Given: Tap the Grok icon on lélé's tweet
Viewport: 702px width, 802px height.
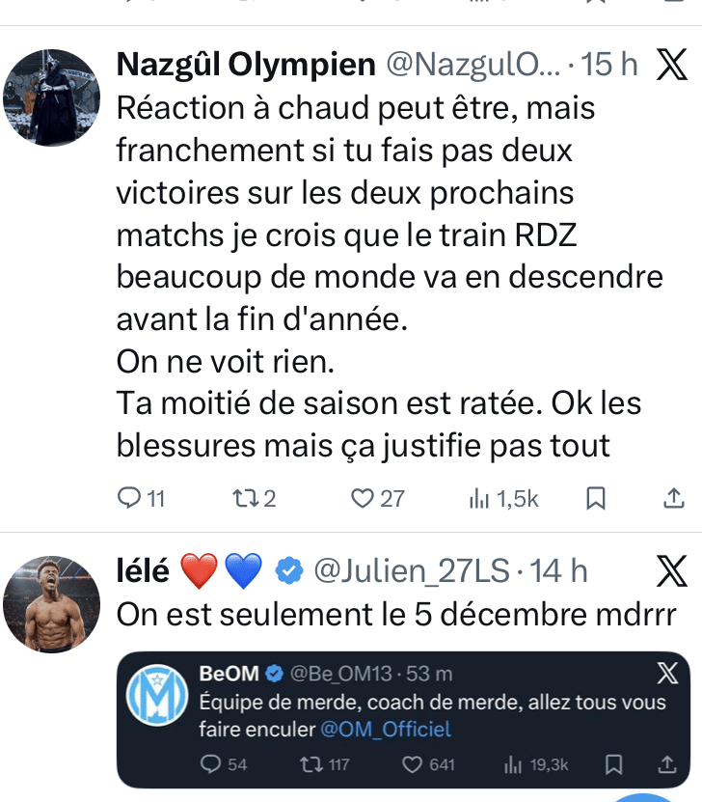Looking at the screenshot, I should click(671, 571).
